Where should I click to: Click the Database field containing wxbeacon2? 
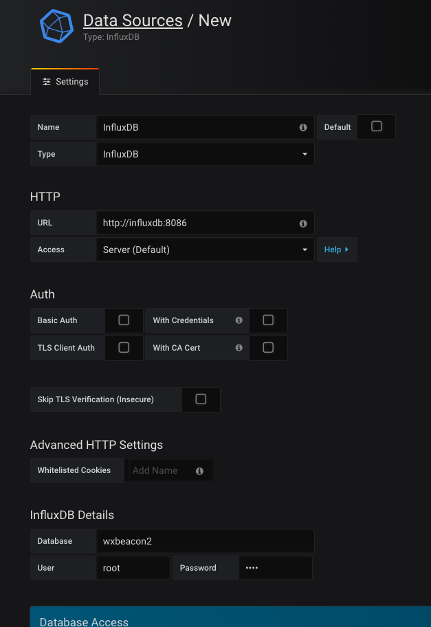click(205, 541)
